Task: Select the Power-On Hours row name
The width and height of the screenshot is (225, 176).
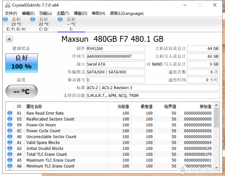Action: point(41,125)
